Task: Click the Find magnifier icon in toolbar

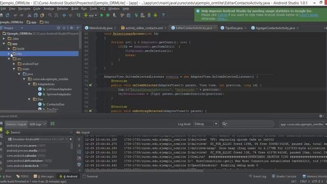Action: point(50,15)
